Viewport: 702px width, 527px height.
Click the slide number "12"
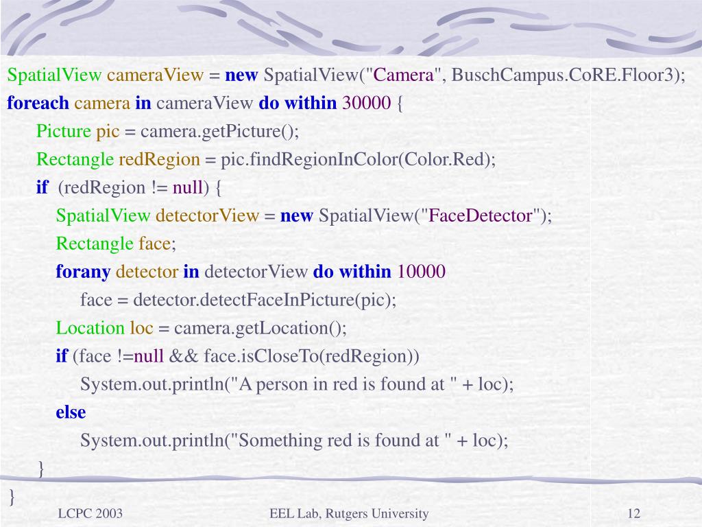point(634,513)
